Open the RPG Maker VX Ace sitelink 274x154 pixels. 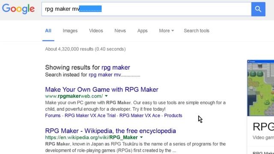[x=140, y=115]
